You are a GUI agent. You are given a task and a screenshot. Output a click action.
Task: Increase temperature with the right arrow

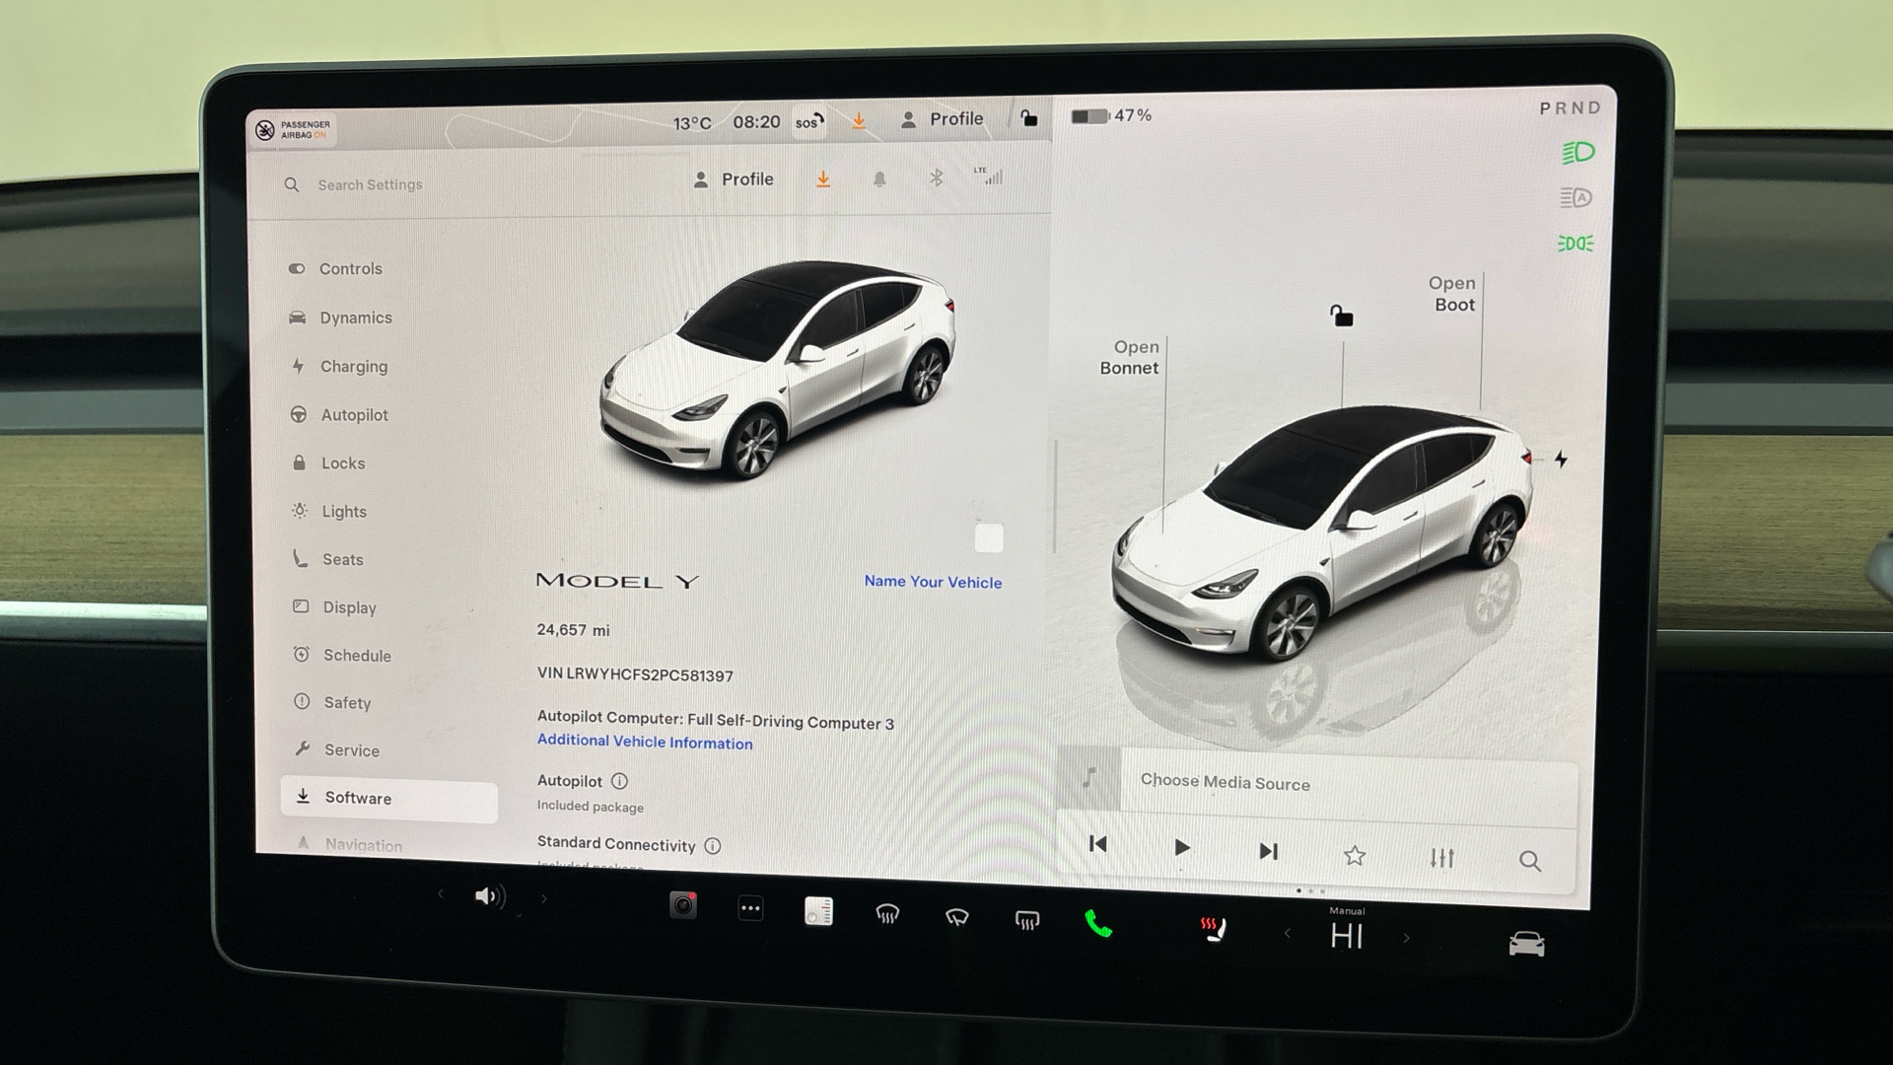point(1406,938)
